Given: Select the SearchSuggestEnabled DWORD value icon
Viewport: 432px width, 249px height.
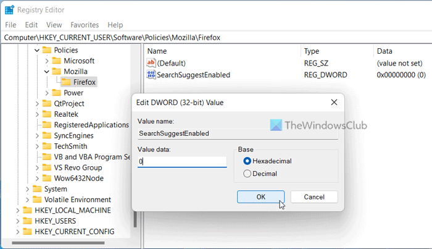Looking at the screenshot, I should pos(151,75).
